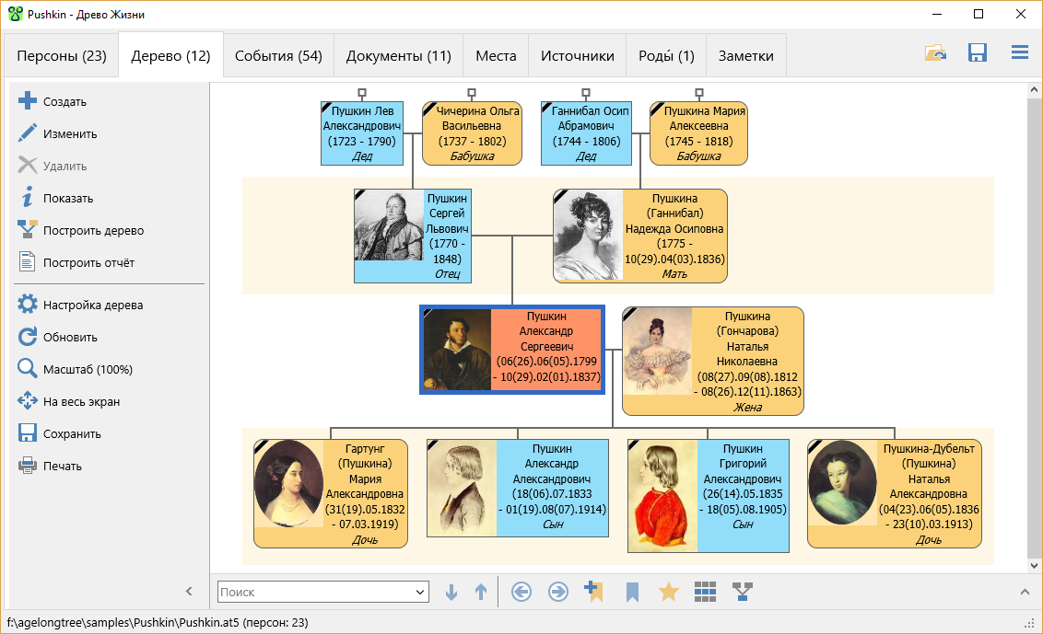Click the grid table view icon

tap(705, 592)
